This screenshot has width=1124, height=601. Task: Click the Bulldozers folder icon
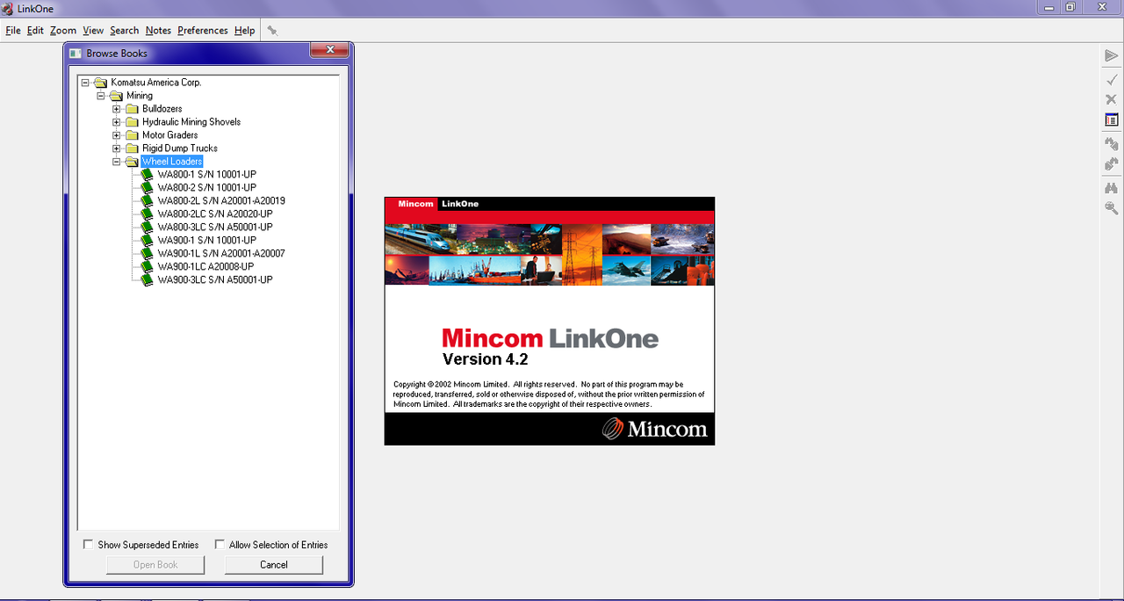(132, 109)
